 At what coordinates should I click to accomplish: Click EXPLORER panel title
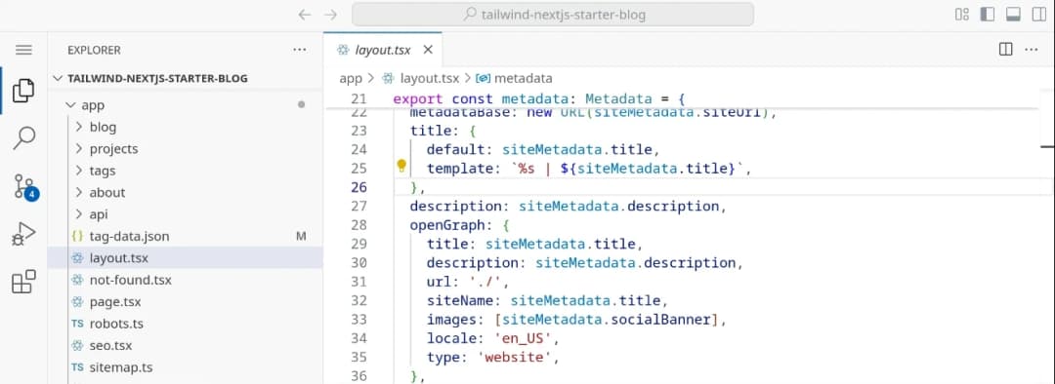click(94, 51)
